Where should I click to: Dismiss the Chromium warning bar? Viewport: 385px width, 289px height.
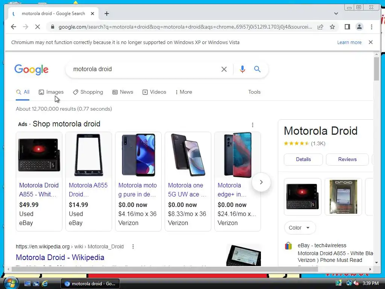(x=371, y=42)
